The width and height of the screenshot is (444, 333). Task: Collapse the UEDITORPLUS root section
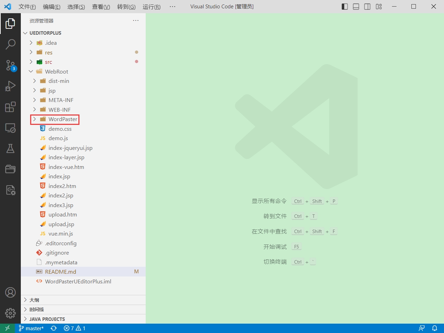point(83,33)
